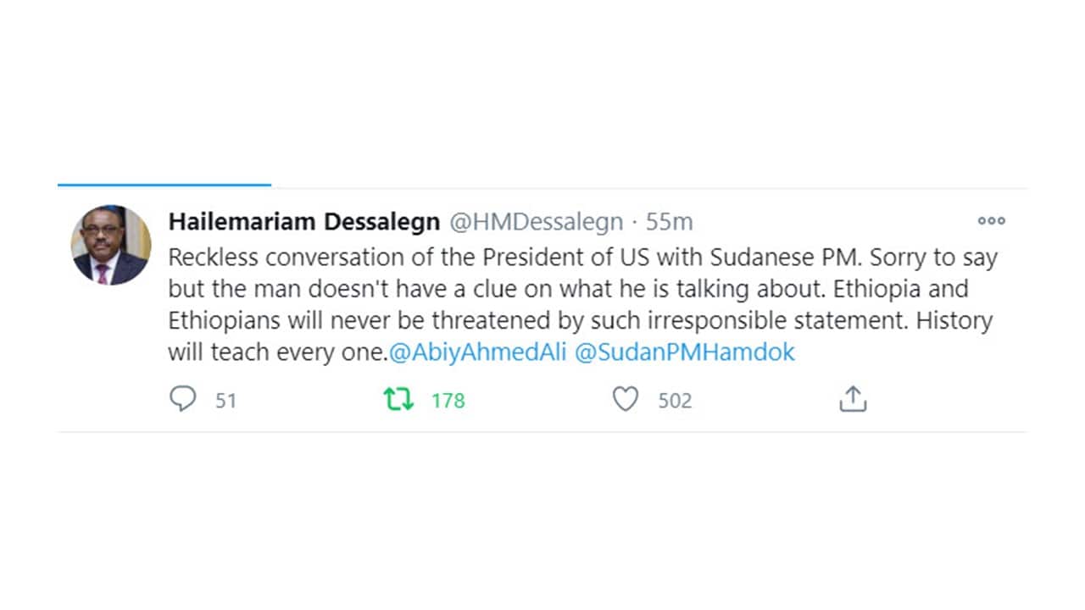View the 502 likes count
The width and height of the screenshot is (1085, 610).
coord(674,400)
